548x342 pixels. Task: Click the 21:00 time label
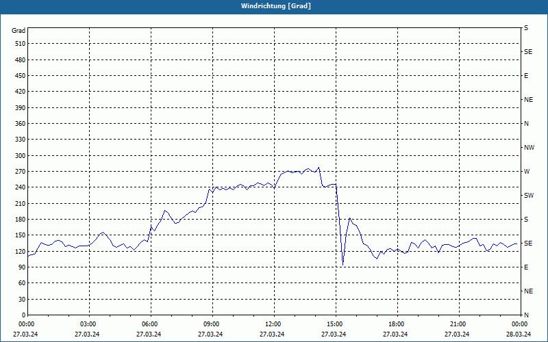click(x=458, y=324)
